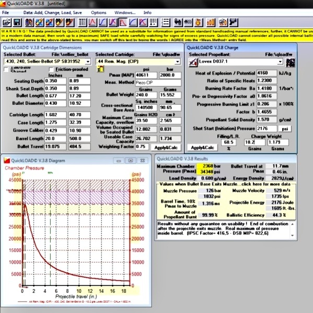This screenshot has height=313, width=313.
Task: Click the Case Length inches field
Action: pos(55,123)
